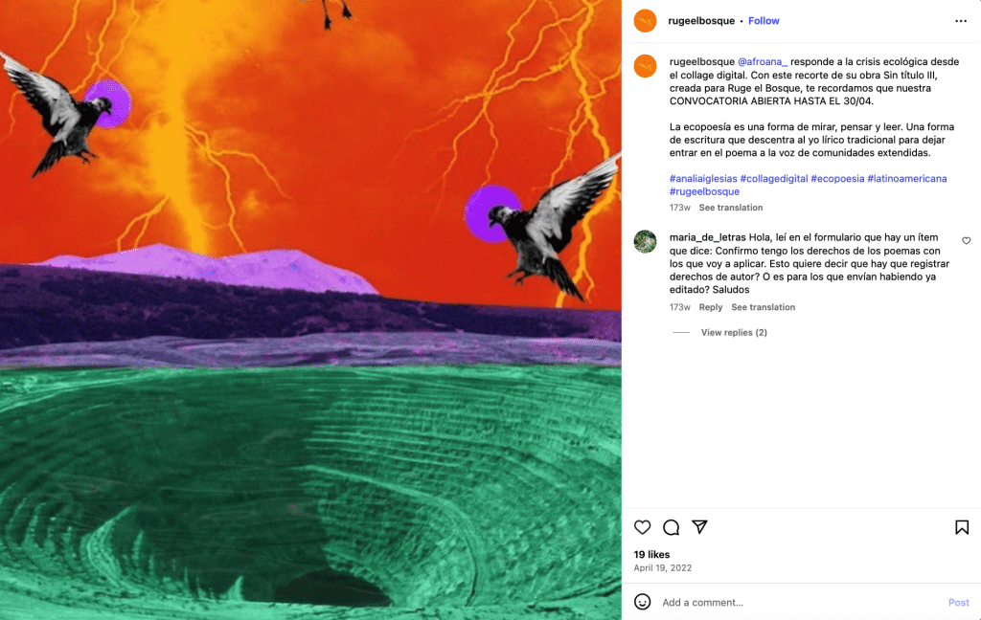The height and width of the screenshot is (620, 981).
Task: Open maria_de_letras profile picture
Action: click(645, 241)
